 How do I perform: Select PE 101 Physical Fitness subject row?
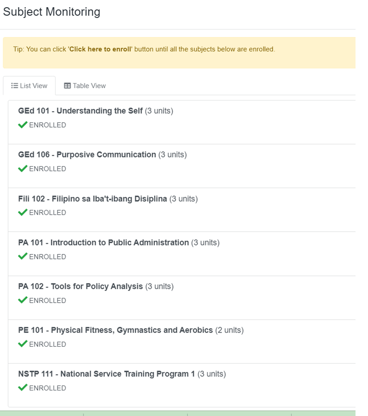[182, 342]
